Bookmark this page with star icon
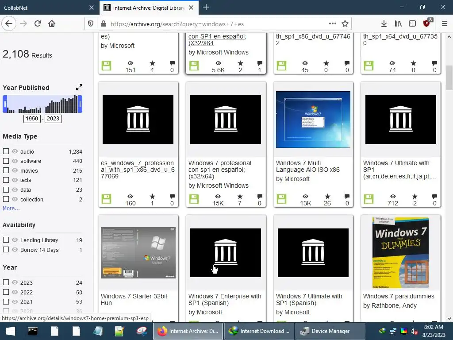Image resolution: width=453 pixels, height=340 pixels. pyautogui.click(x=345, y=24)
